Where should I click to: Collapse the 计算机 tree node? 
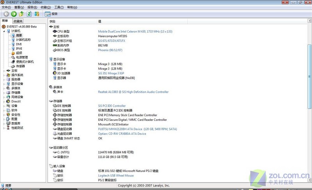click(x=4, y=31)
